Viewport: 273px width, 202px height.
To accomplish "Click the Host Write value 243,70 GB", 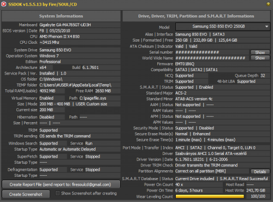I will click(x=256, y=191).
